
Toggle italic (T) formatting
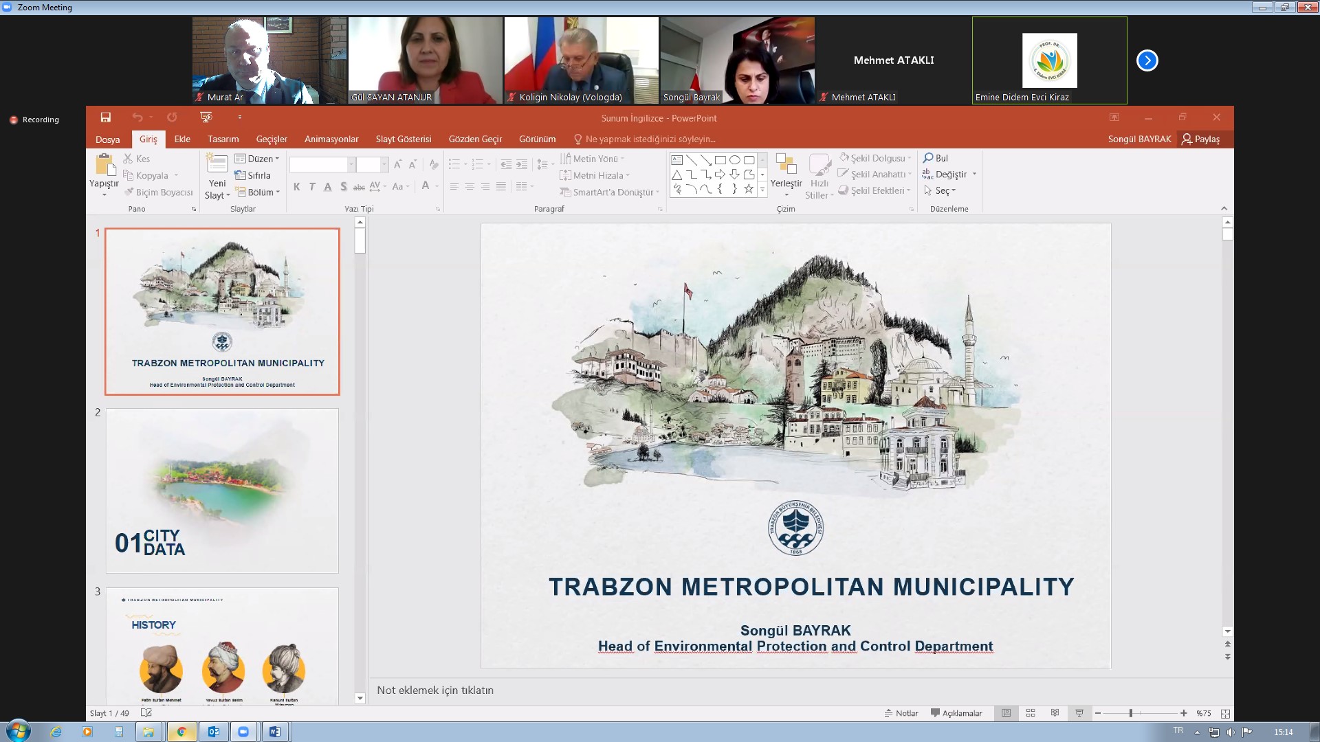312,186
